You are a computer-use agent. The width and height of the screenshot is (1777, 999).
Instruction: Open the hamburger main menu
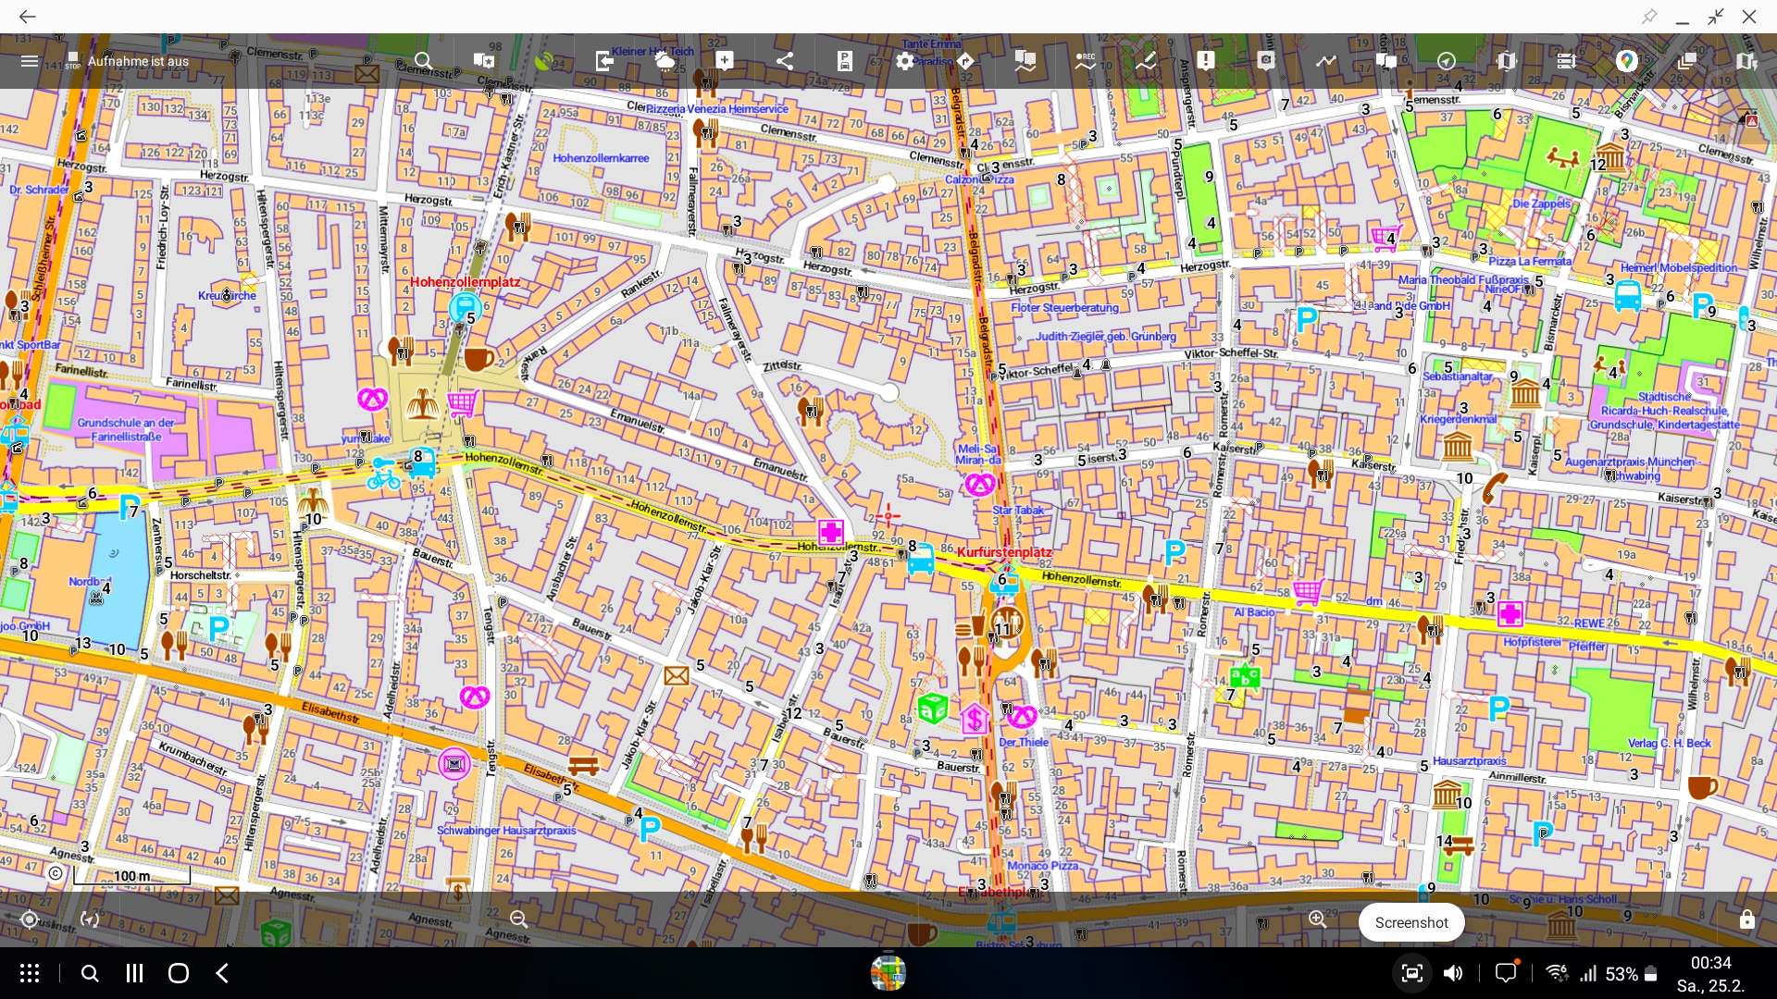coord(30,61)
